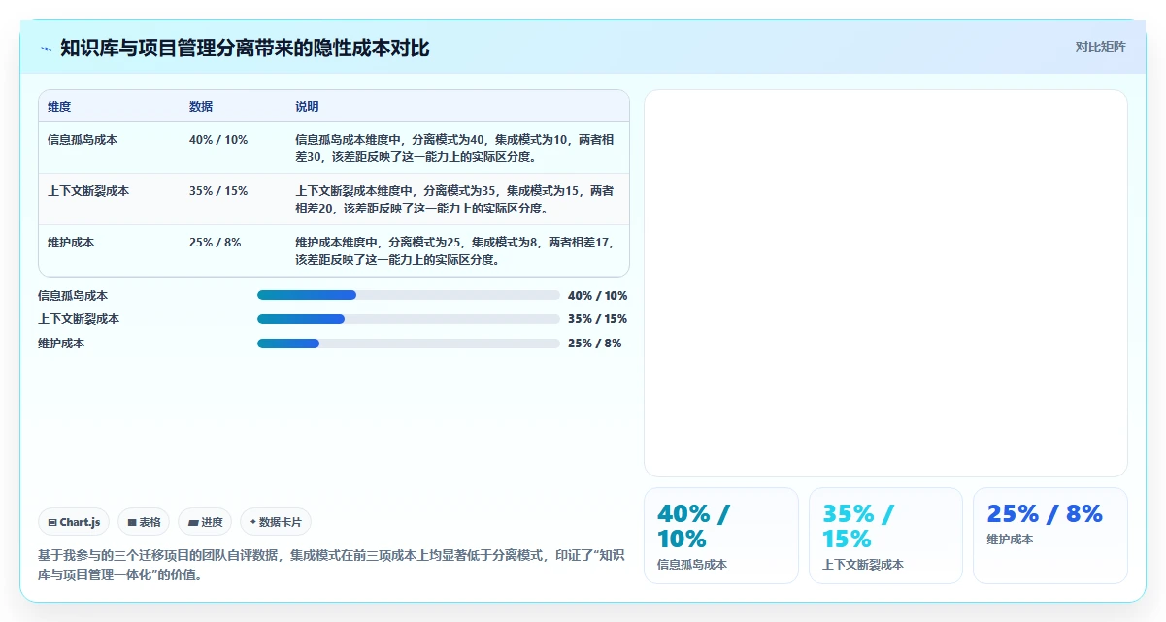Click 维护成本 cell in the table

point(71,243)
